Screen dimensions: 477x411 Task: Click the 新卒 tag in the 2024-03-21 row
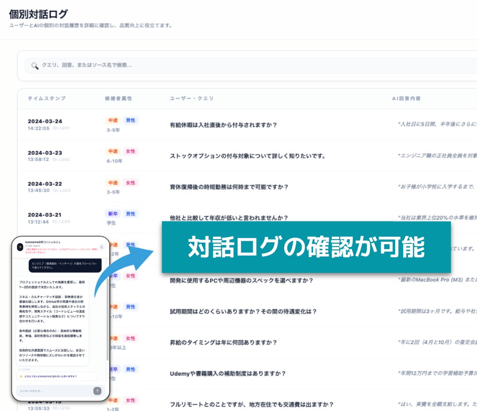click(x=113, y=213)
